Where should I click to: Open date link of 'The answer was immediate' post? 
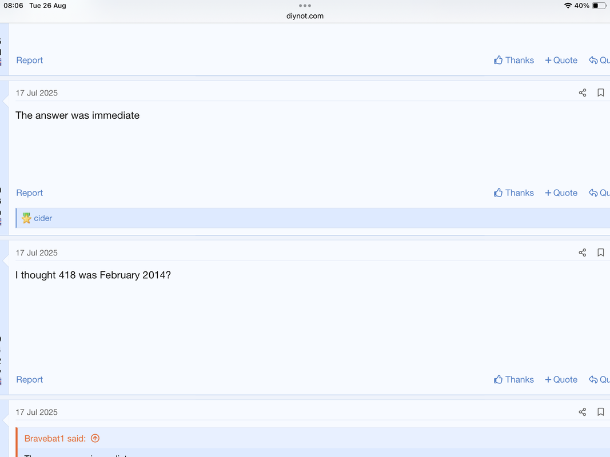37,93
